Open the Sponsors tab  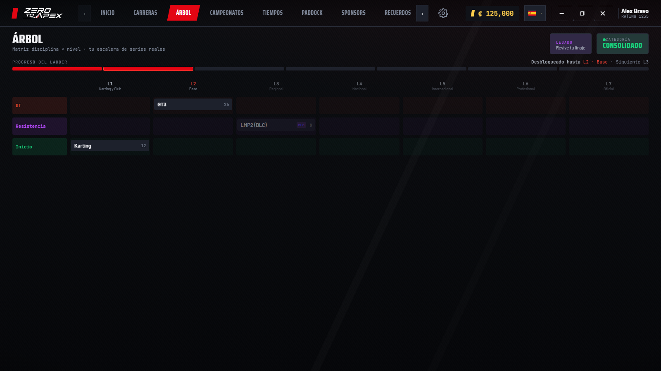tap(353, 13)
